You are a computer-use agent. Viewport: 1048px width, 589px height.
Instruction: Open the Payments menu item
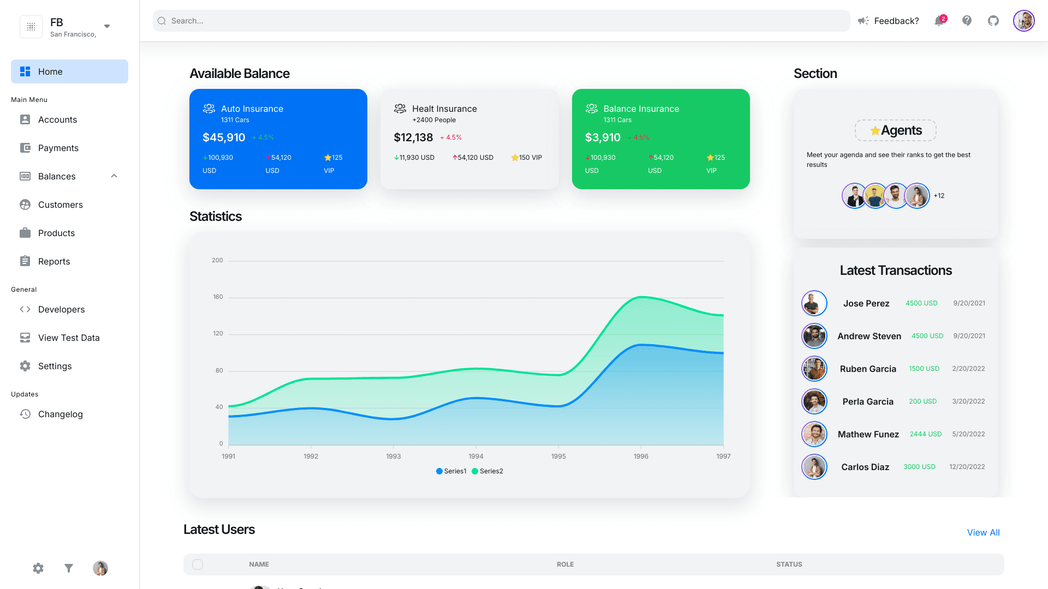pos(58,148)
